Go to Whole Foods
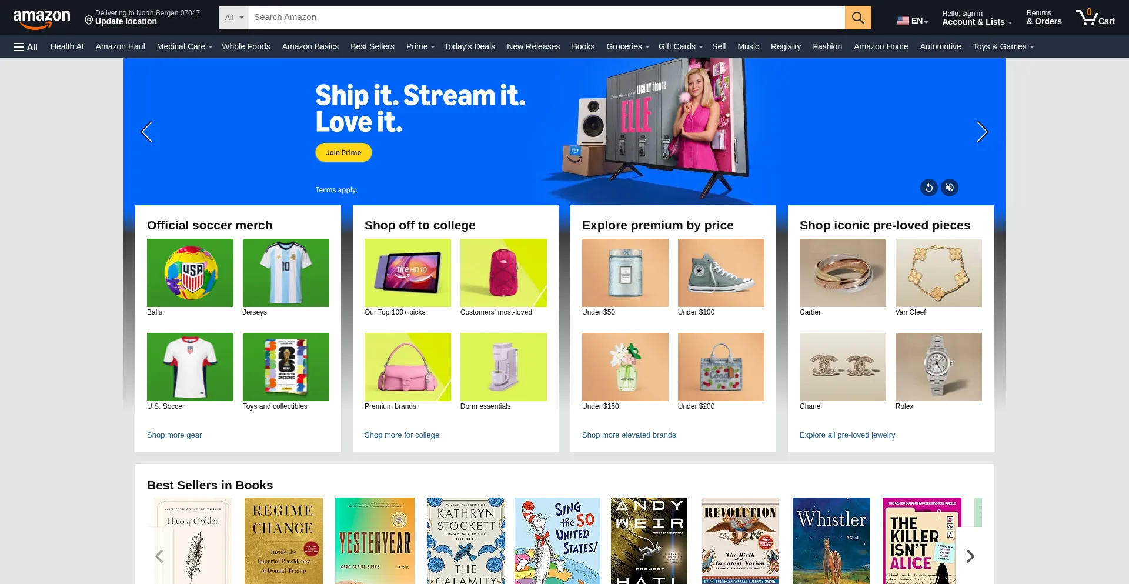This screenshot has height=584, width=1129. [246, 47]
